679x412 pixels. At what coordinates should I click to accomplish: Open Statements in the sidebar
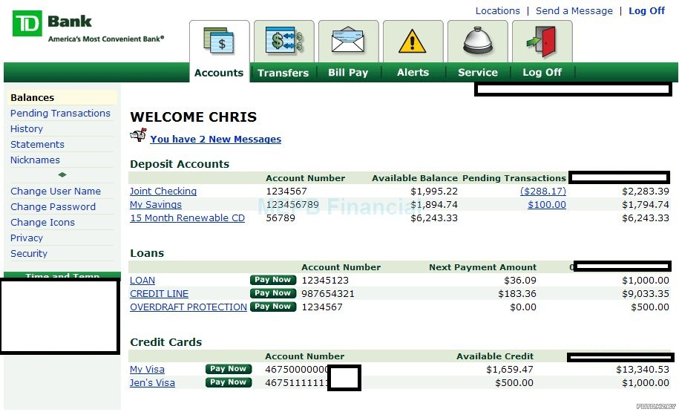pyautogui.click(x=37, y=144)
